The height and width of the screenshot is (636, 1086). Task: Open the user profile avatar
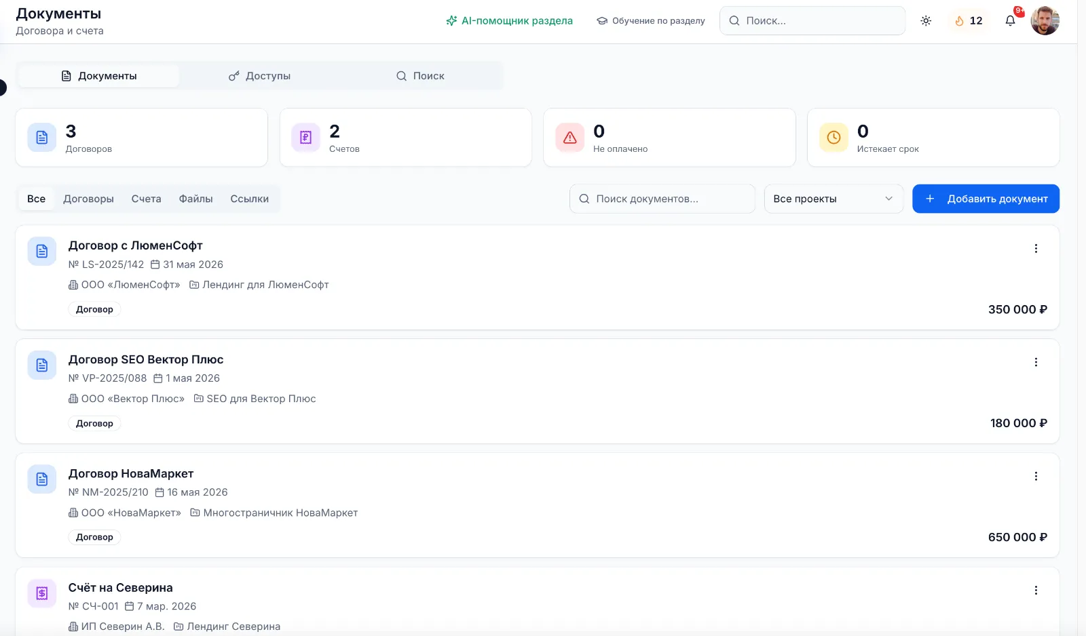[1045, 21]
